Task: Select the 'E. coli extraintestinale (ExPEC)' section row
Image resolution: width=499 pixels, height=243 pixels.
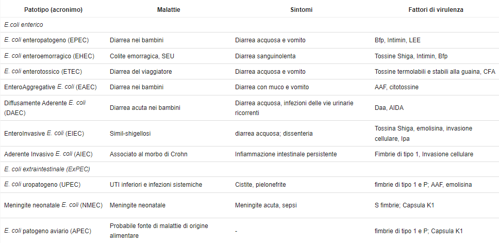Action: pyautogui.click(x=249, y=169)
